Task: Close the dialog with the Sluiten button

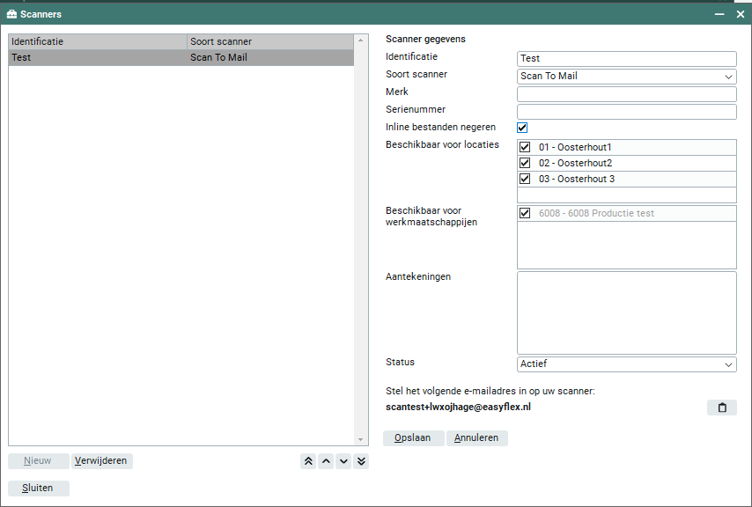Action: click(39, 488)
